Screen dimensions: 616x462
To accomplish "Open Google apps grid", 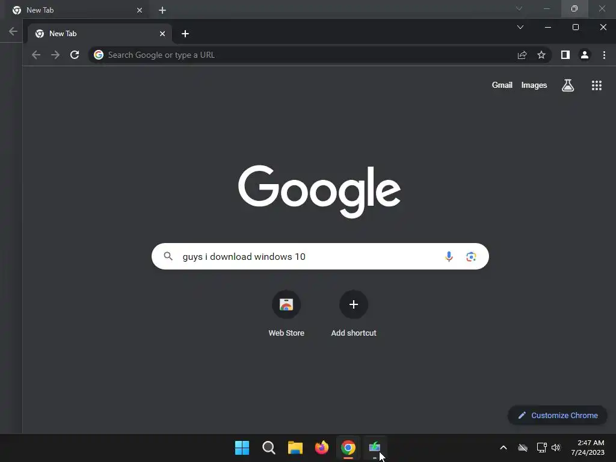I will tap(597, 85).
